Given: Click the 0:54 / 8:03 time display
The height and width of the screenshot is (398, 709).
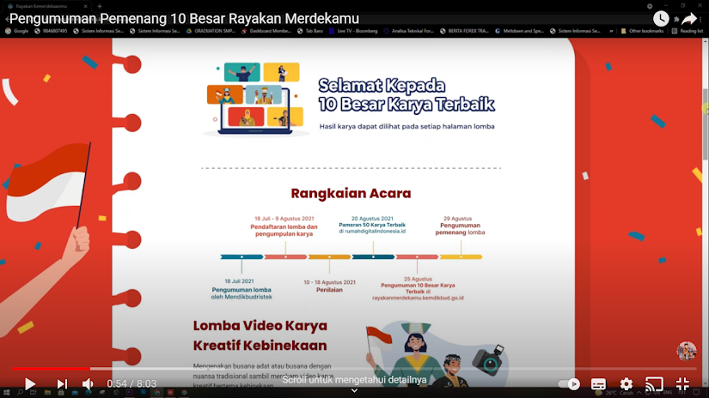Looking at the screenshot, I should tap(131, 383).
